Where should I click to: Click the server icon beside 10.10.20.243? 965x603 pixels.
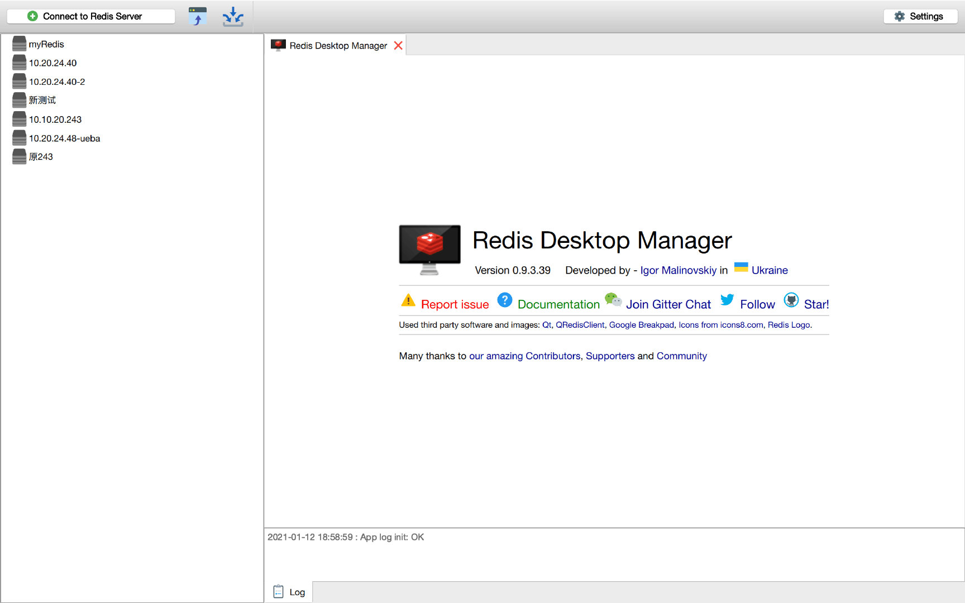(20, 119)
